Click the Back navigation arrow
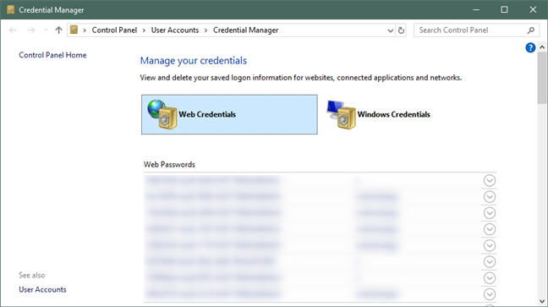 (13, 30)
